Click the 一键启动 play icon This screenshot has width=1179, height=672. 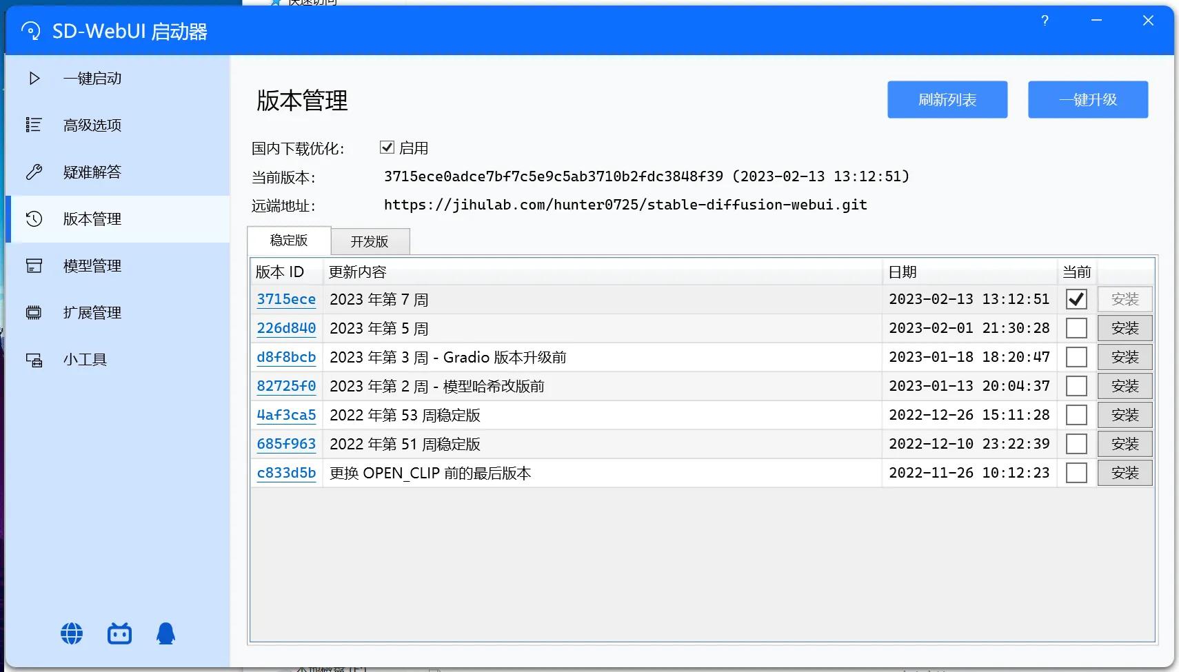point(34,79)
